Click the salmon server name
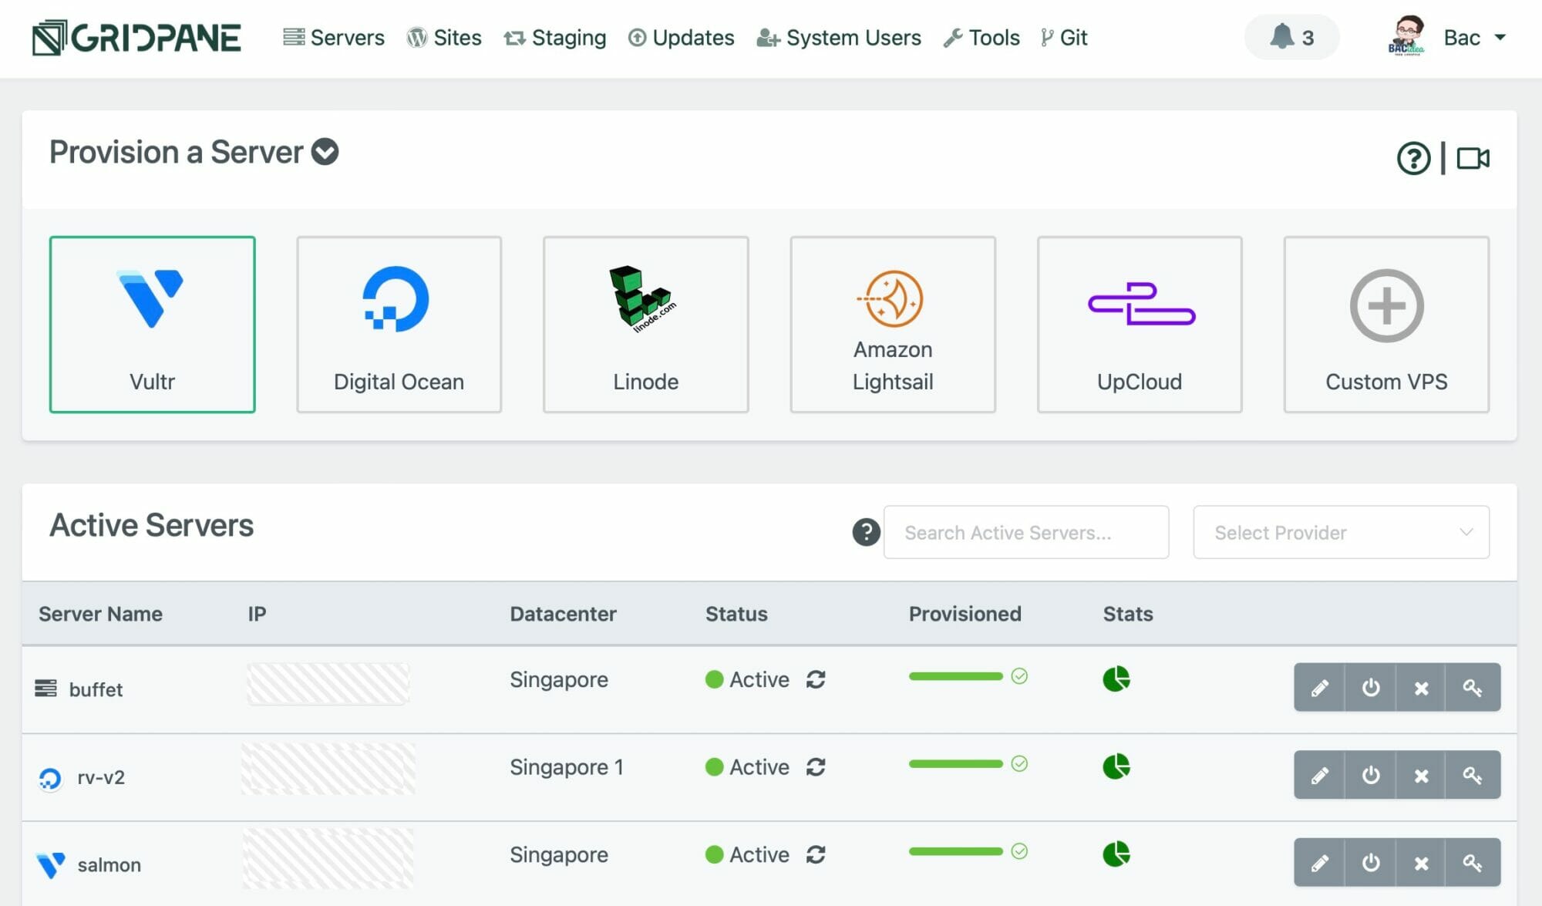Screen dimensions: 1542x906 [109, 865]
